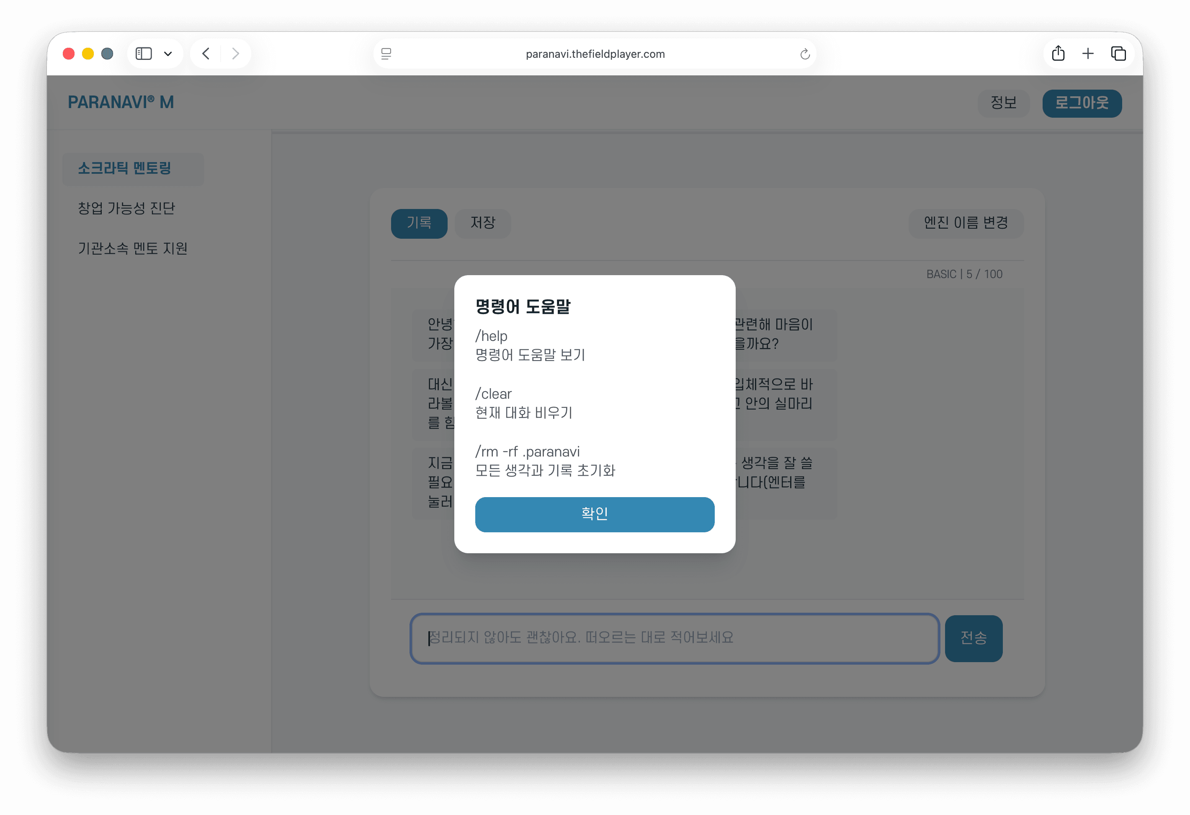Open a new browser tab
The image size is (1190, 815).
[1088, 53]
